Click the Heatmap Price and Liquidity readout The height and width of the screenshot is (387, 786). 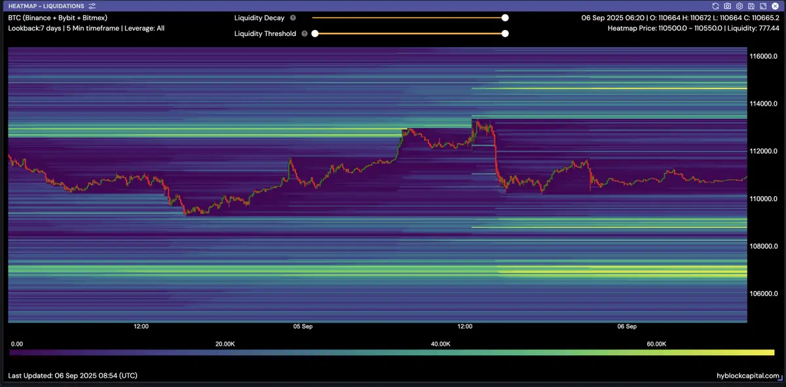pyautogui.click(x=694, y=29)
